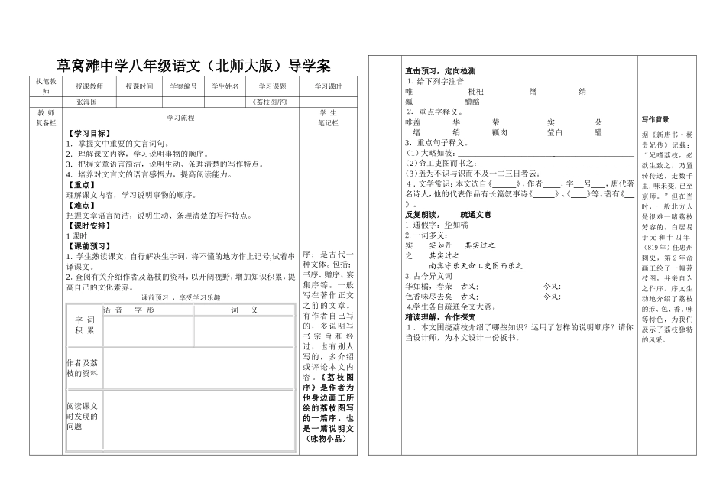Click the sentence (3)盖为不识与识而不及一二三日者云
Image resolution: width=726 pixels, height=503 pixels.
click(472, 174)
